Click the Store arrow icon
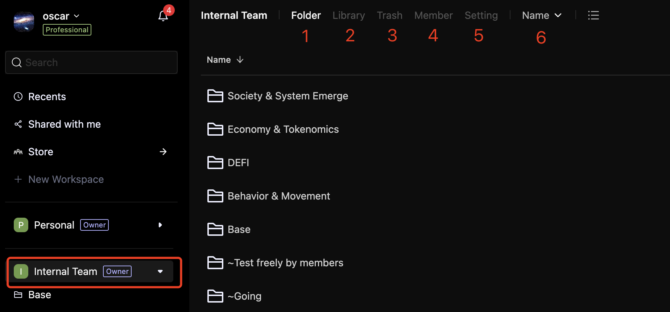The image size is (670, 312). (x=163, y=152)
